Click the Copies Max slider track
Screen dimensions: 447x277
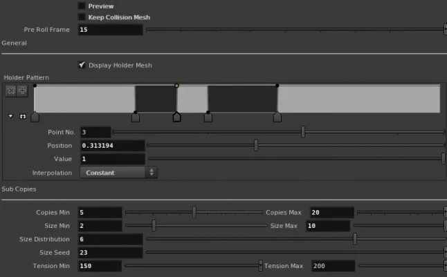(x=401, y=212)
